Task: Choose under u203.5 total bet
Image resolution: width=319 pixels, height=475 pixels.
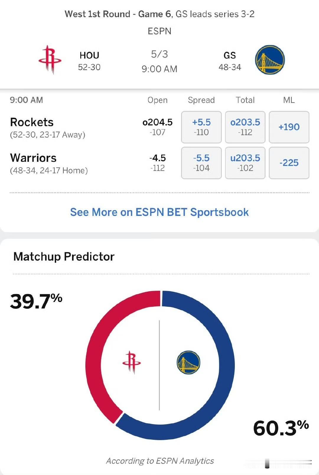Action: pos(245,163)
